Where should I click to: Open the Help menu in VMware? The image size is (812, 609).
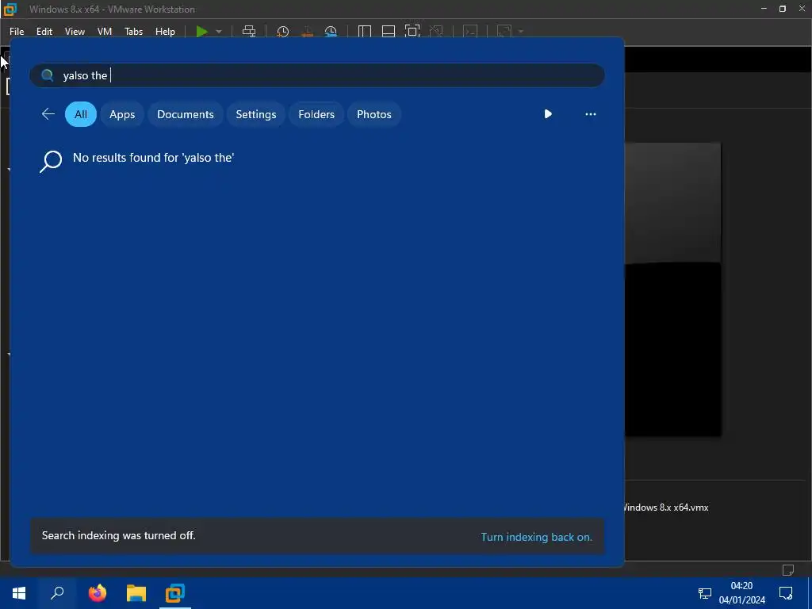165,32
